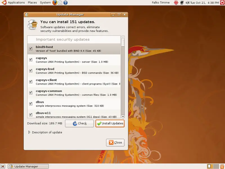Click the red power quit icon
This screenshot has height=169, width=225.
222,3
